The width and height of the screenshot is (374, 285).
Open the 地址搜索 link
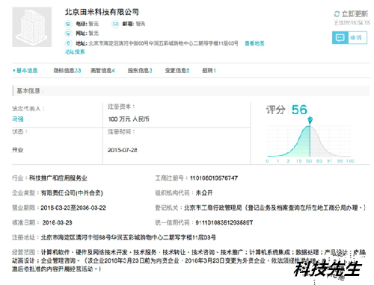tap(75, 51)
